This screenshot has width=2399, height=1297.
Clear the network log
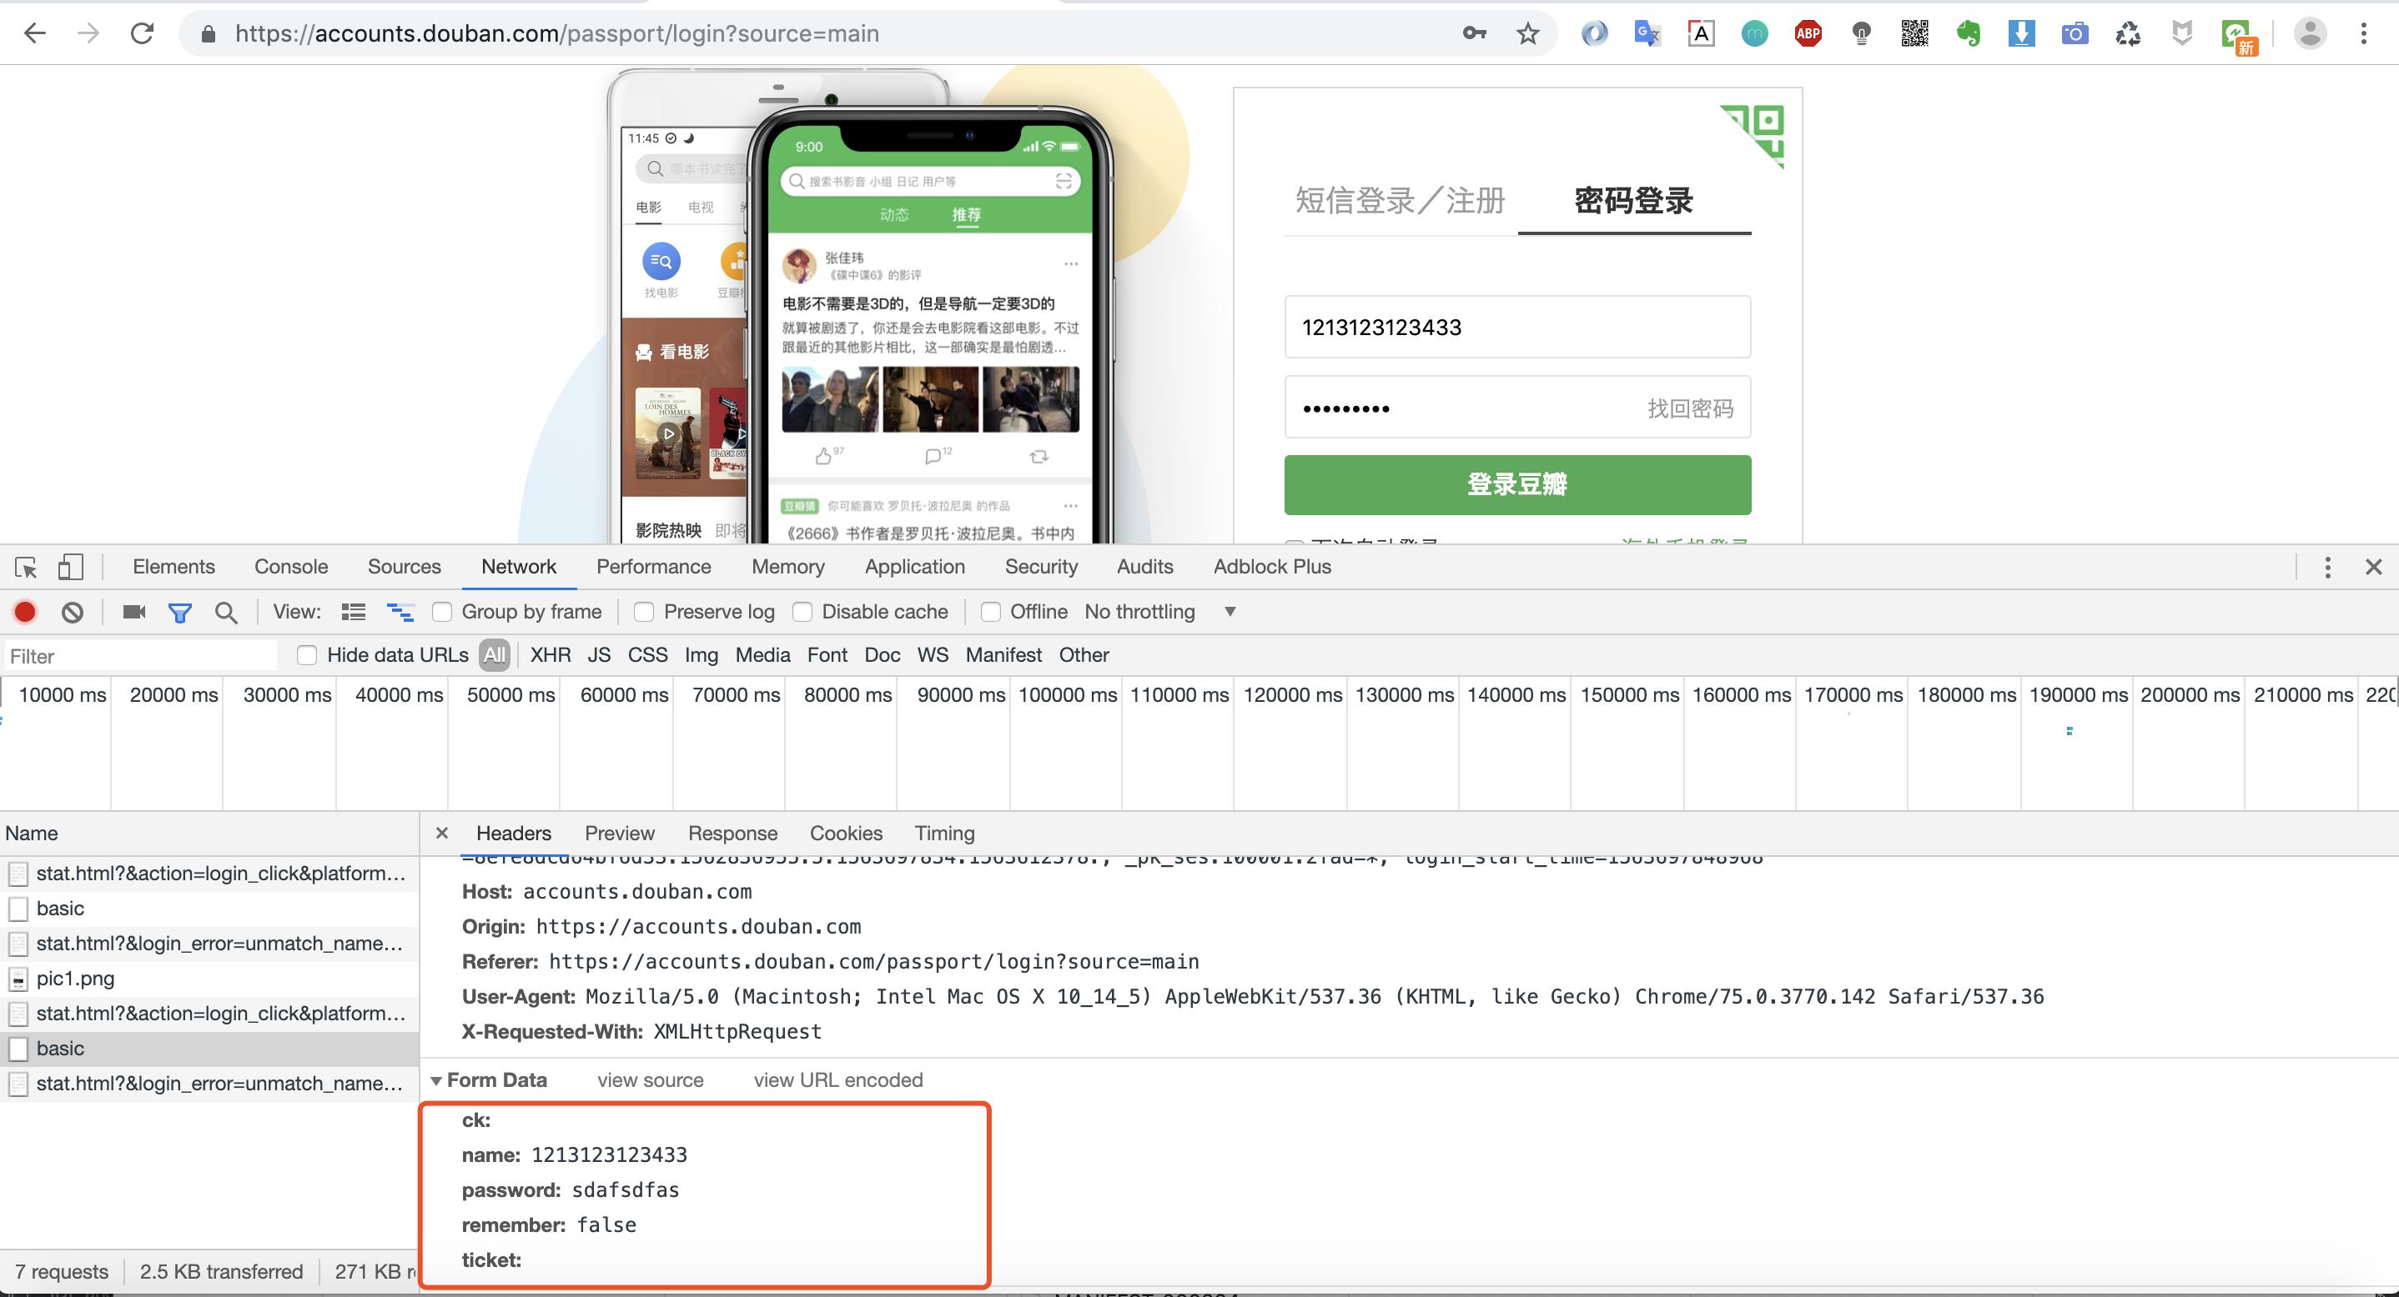(x=73, y=611)
